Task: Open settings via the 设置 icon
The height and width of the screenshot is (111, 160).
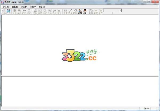Action: [x=80, y=12]
